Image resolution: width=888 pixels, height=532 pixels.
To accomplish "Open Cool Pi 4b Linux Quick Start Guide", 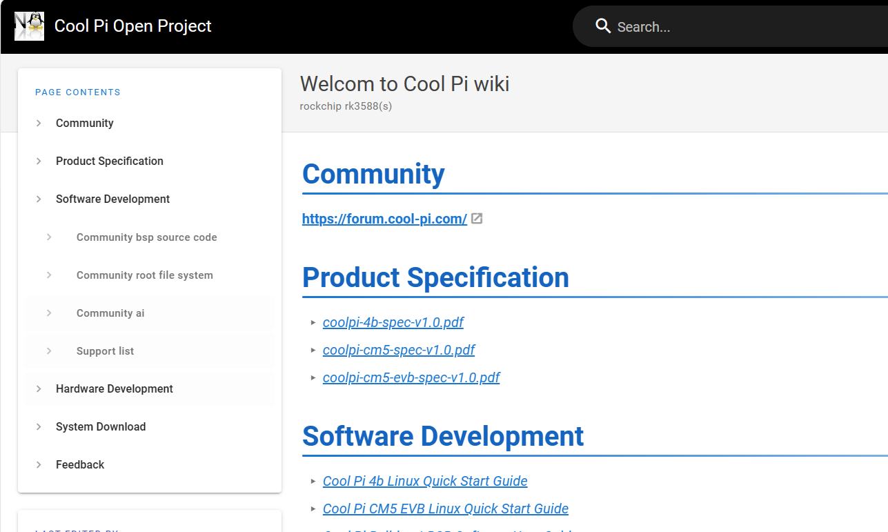I will [425, 481].
